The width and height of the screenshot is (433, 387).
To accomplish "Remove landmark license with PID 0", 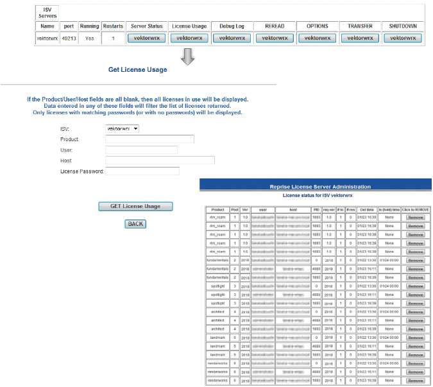I will tap(415, 338).
